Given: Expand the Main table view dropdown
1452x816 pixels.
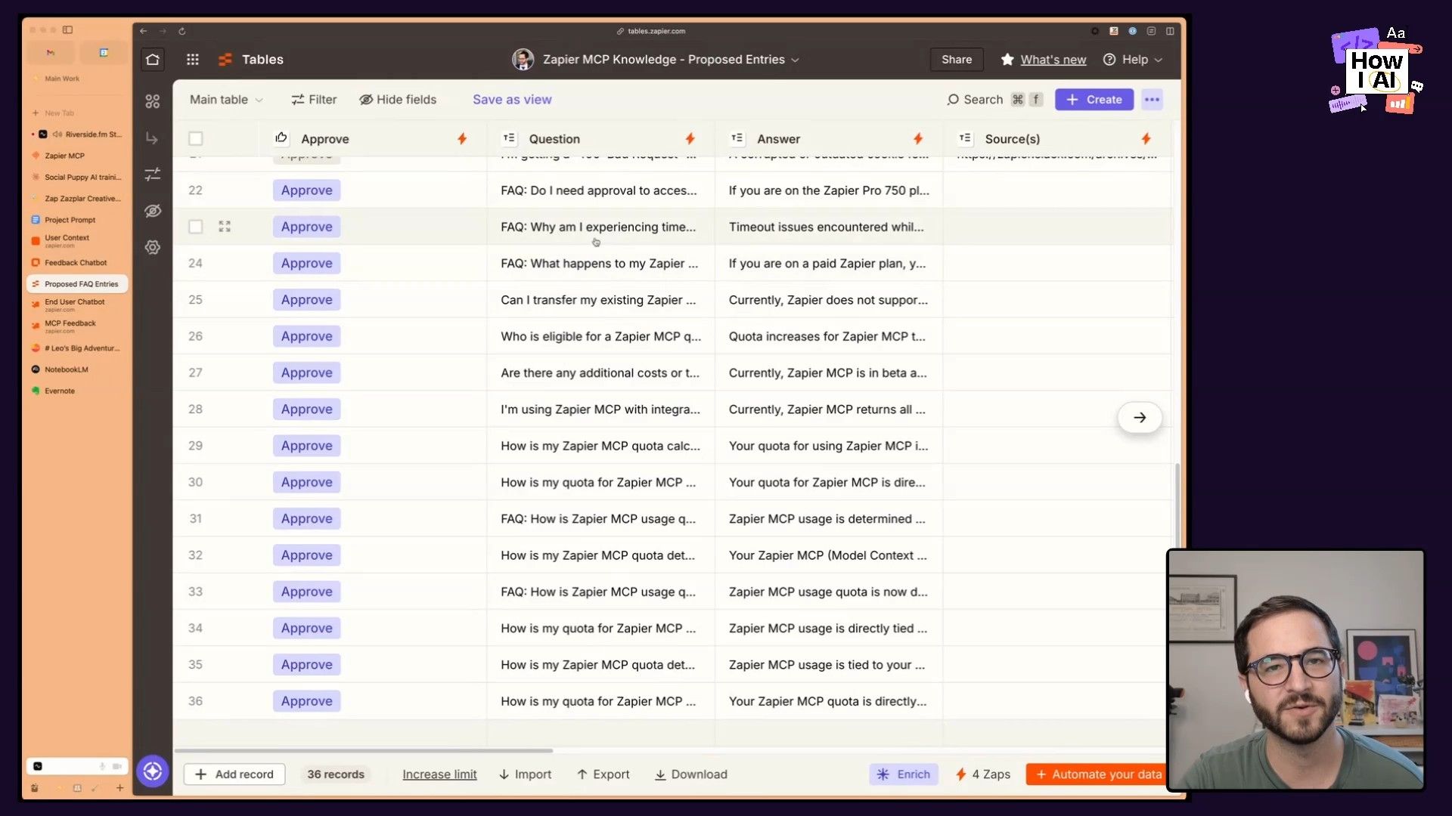Looking at the screenshot, I should [x=226, y=100].
